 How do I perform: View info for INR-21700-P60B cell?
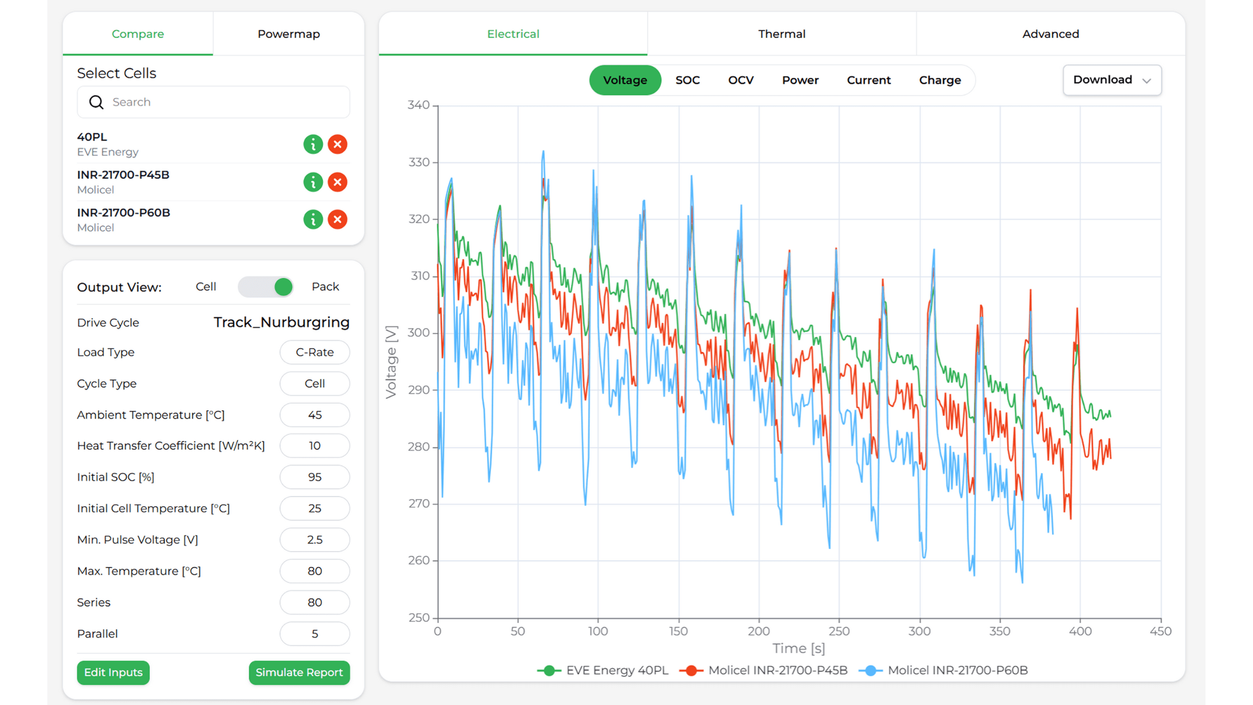(x=313, y=219)
